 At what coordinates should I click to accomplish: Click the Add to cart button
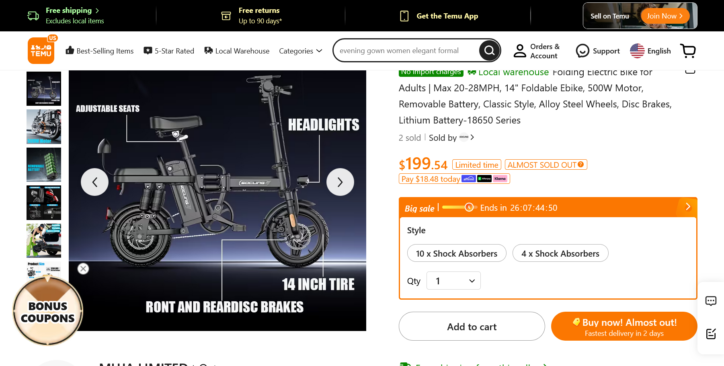point(472,327)
